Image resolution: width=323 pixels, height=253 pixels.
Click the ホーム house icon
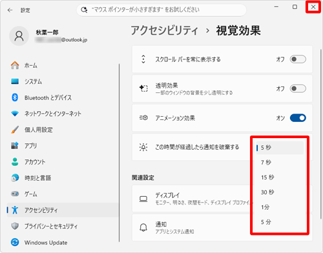pos(15,65)
